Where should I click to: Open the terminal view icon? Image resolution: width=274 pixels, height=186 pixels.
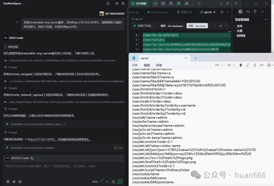[x=163, y=4]
